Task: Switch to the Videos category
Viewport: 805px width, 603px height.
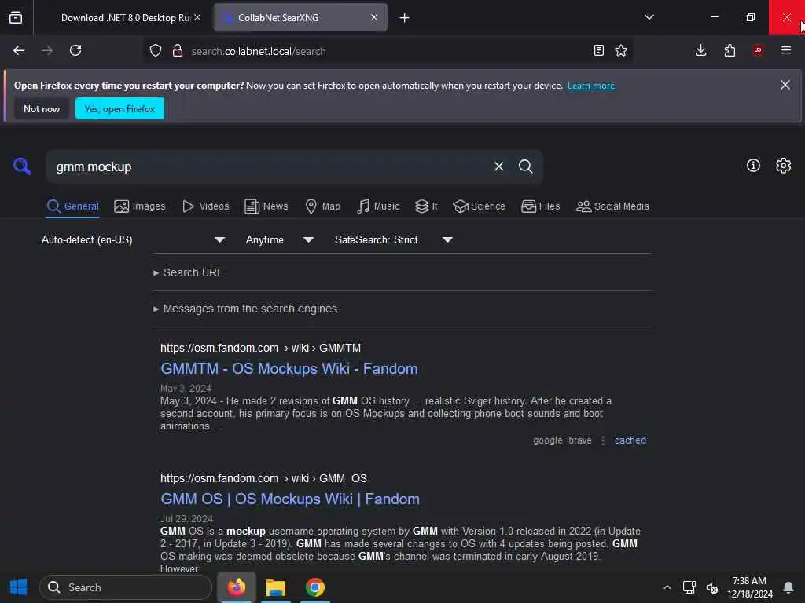Action: [206, 206]
